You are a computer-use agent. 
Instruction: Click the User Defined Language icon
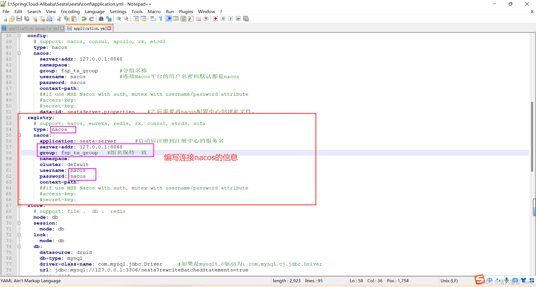[x=176, y=19]
